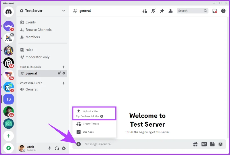Maximize the Discord window

coord(220,3)
